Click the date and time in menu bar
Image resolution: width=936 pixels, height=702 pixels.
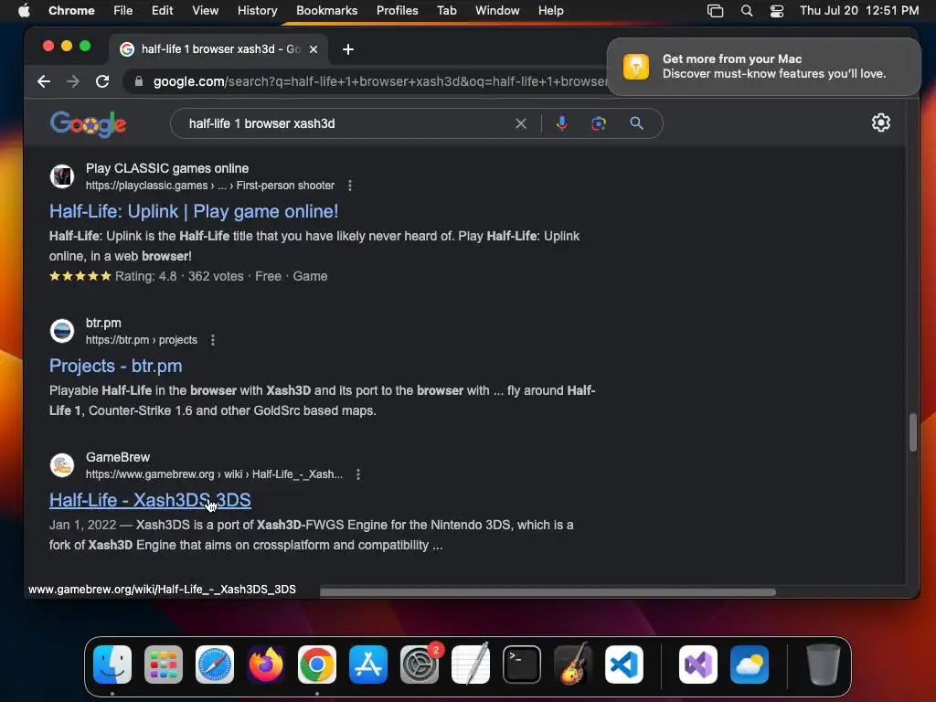click(x=858, y=10)
